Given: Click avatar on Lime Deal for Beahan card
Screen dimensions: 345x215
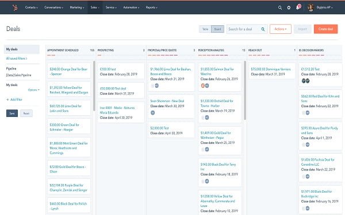Looking at the screenshot, I should 156,86.
